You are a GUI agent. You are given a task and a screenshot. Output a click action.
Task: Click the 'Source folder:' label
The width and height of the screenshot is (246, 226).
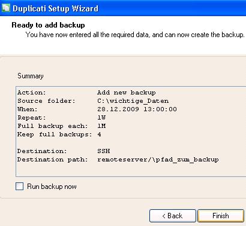(46, 101)
